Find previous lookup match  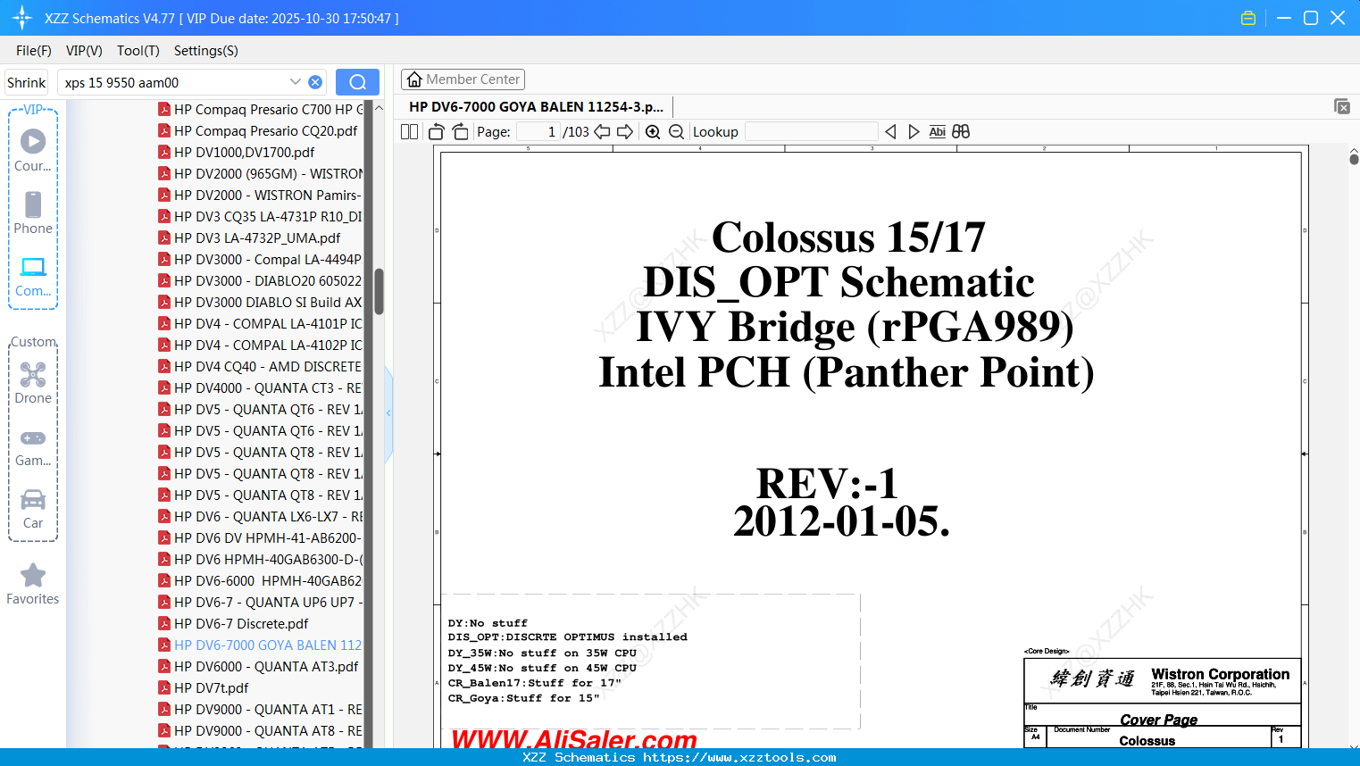[890, 131]
